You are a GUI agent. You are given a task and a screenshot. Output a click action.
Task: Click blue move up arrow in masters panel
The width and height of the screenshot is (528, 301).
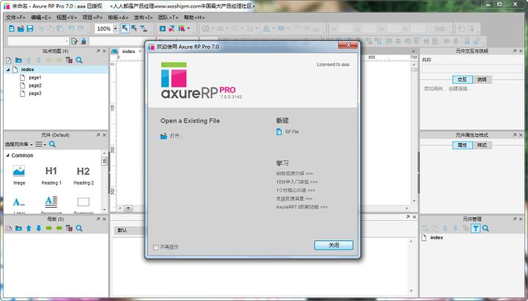click(x=29, y=228)
